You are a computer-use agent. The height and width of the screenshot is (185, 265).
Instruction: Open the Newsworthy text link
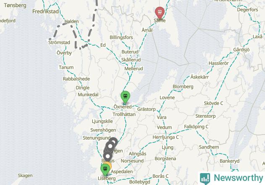pos(238,178)
